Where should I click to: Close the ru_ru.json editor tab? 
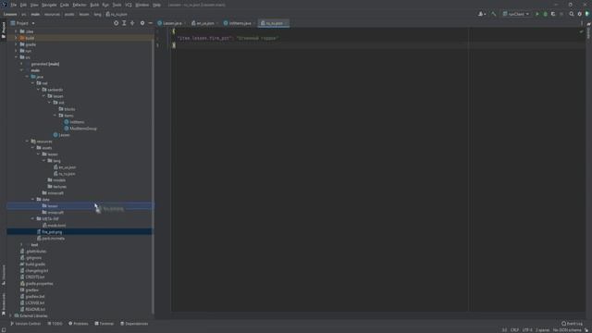point(286,23)
